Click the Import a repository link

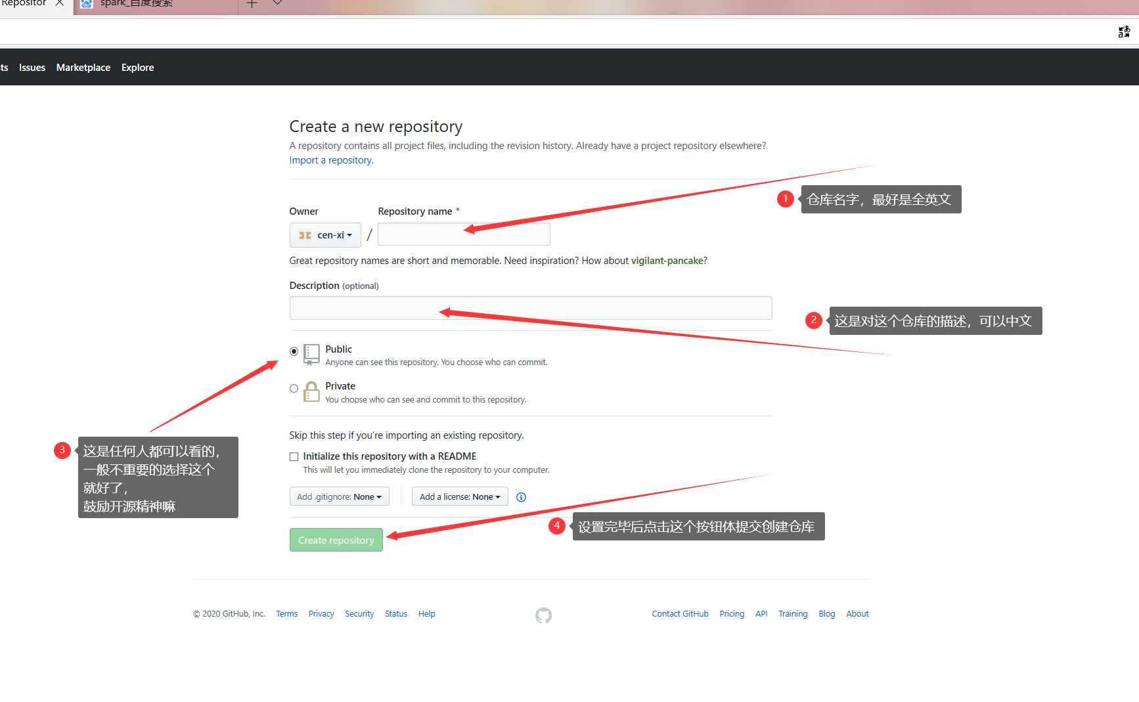tap(332, 160)
